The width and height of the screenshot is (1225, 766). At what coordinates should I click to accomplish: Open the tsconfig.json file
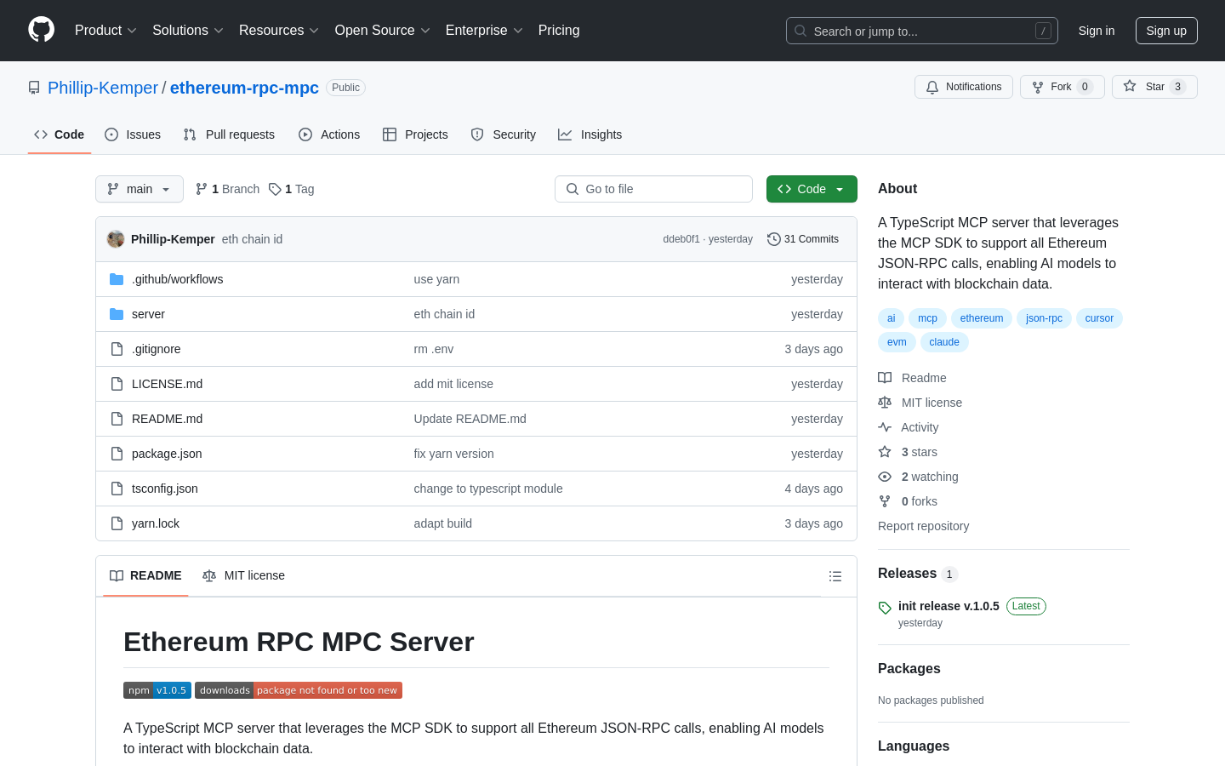(x=165, y=489)
